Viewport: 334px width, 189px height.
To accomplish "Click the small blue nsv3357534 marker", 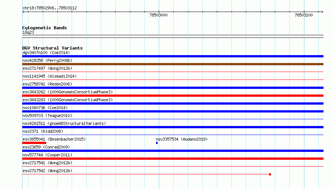I will click(157, 143).
